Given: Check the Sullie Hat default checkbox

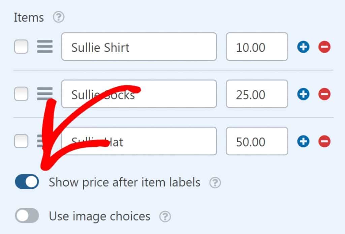Looking at the screenshot, I should tap(21, 141).
